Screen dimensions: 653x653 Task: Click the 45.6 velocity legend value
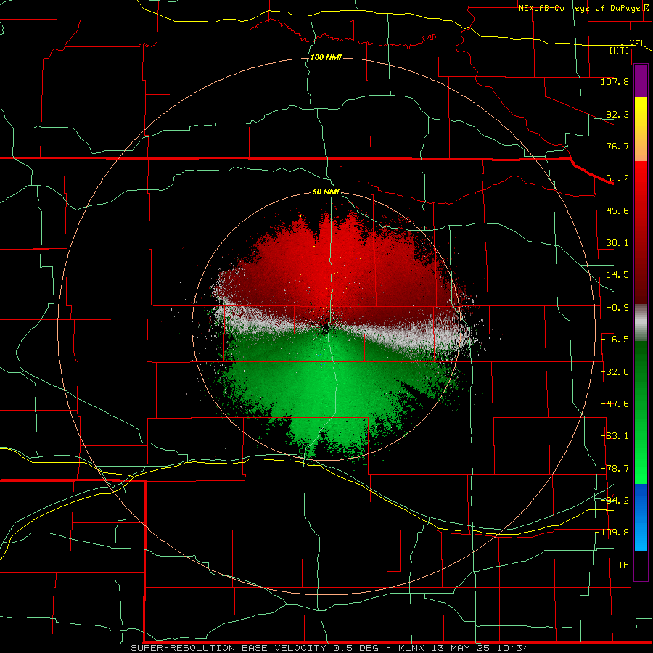click(x=617, y=210)
